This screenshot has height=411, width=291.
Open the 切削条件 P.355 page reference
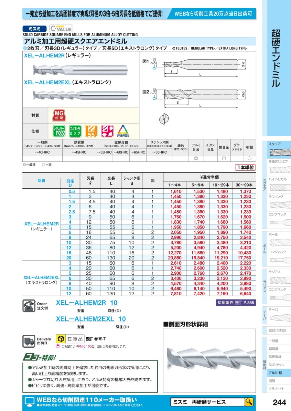[x=235, y=303]
